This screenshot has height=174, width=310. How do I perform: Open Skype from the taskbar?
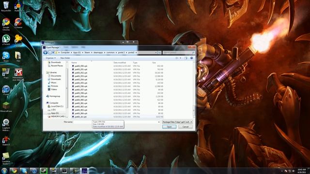(x=24, y=171)
